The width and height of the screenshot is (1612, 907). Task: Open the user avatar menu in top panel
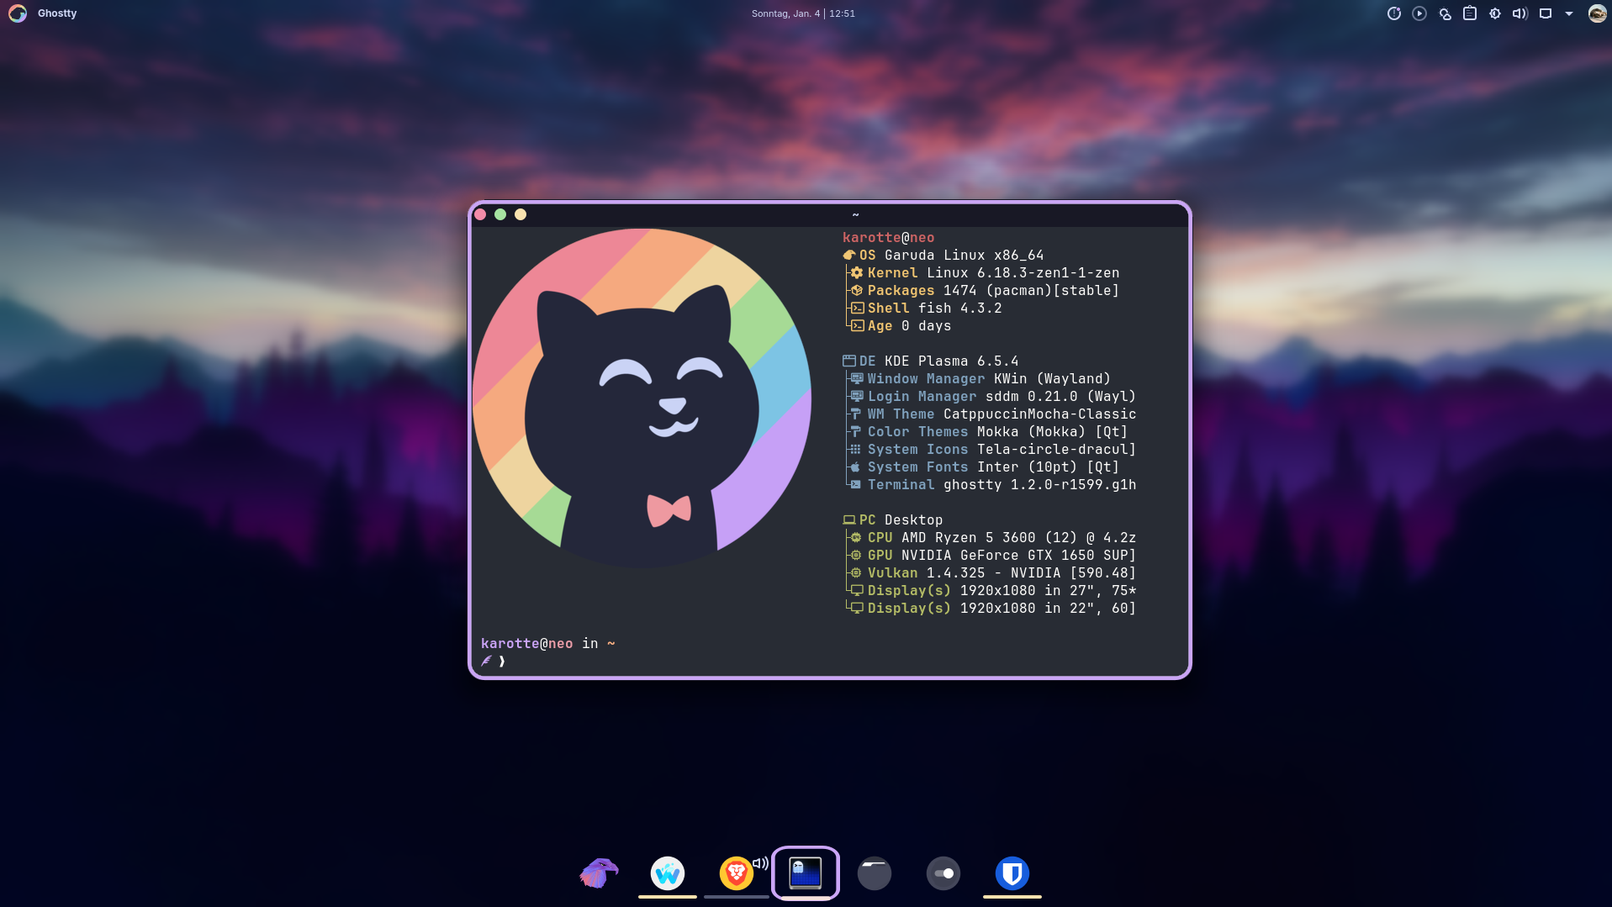[x=1597, y=13]
